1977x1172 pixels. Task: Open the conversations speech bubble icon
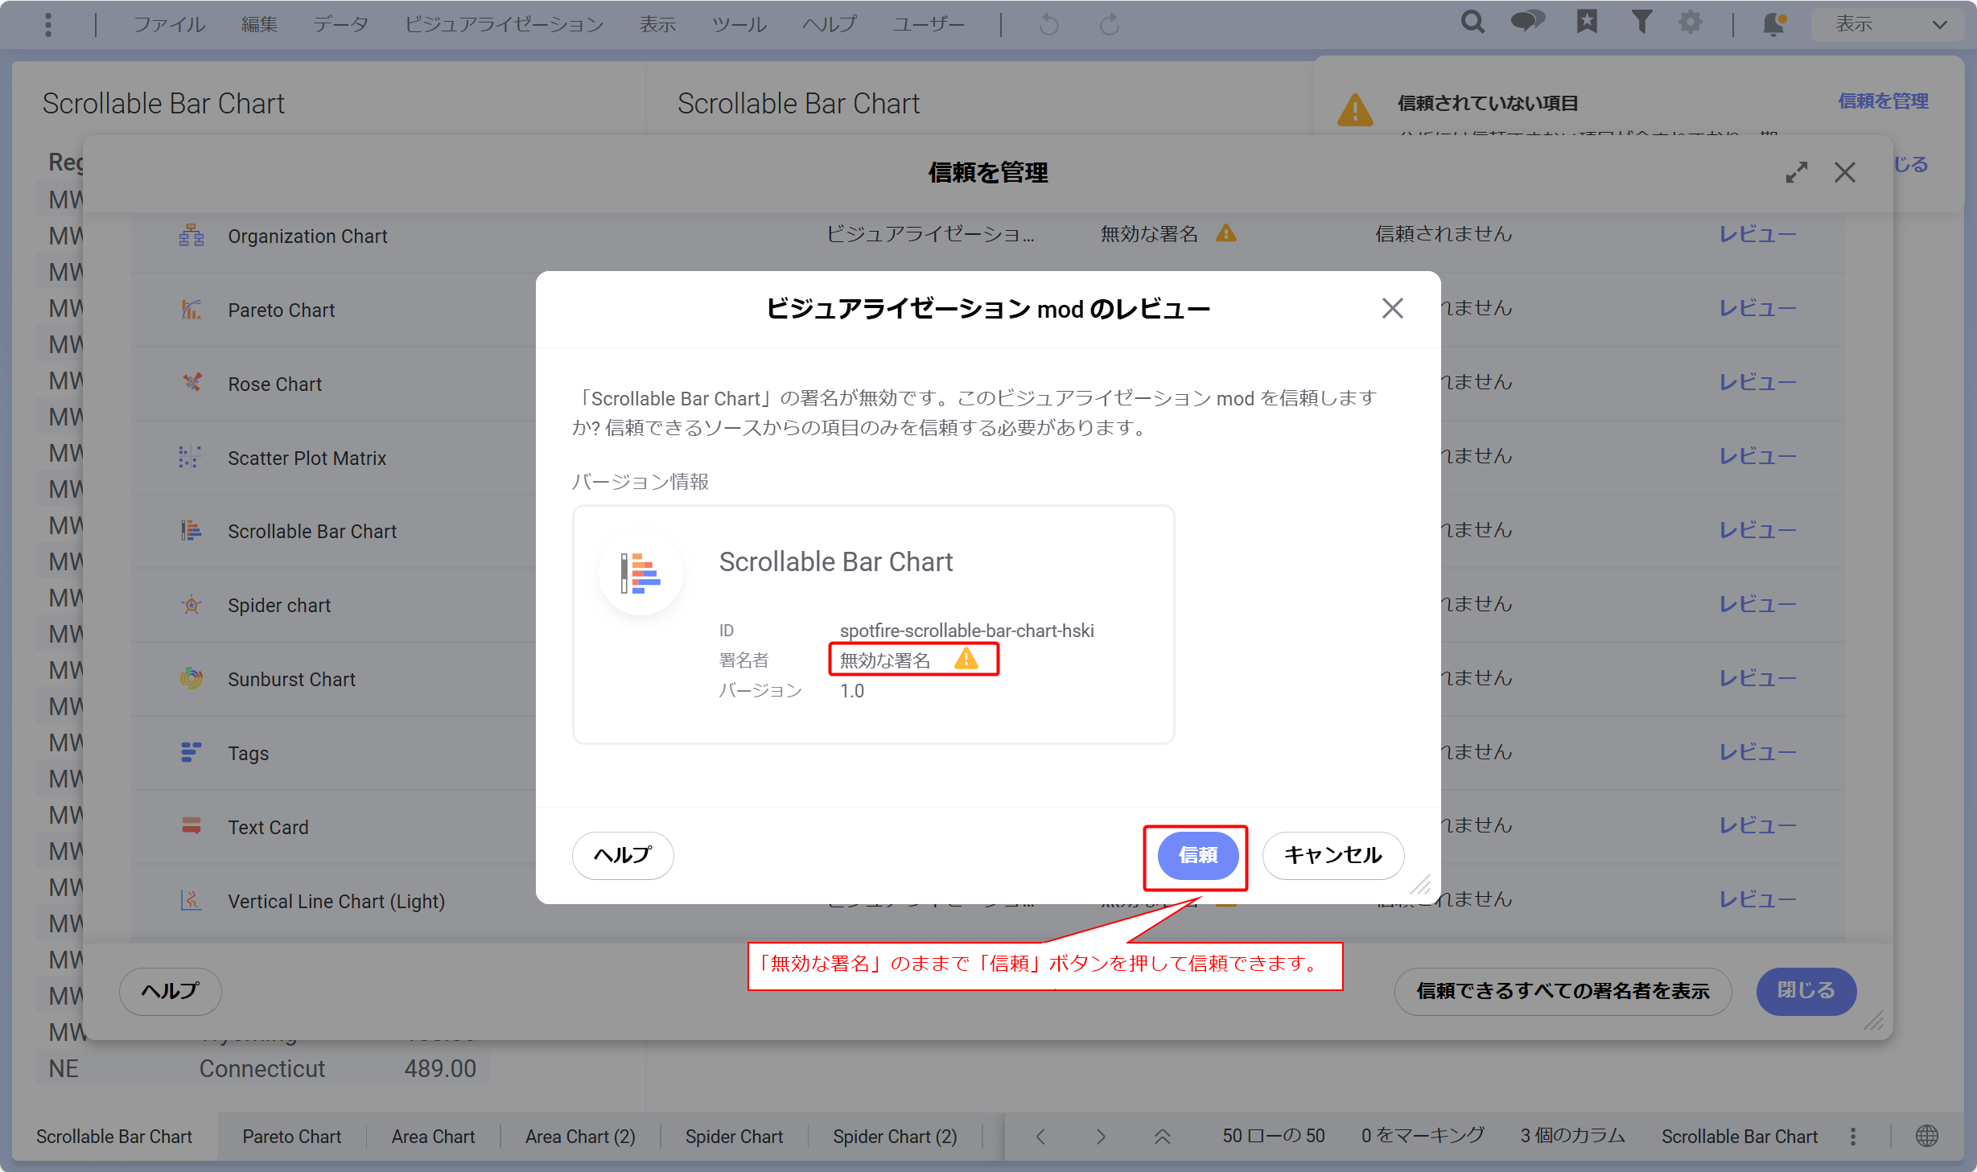(x=1527, y=22)
